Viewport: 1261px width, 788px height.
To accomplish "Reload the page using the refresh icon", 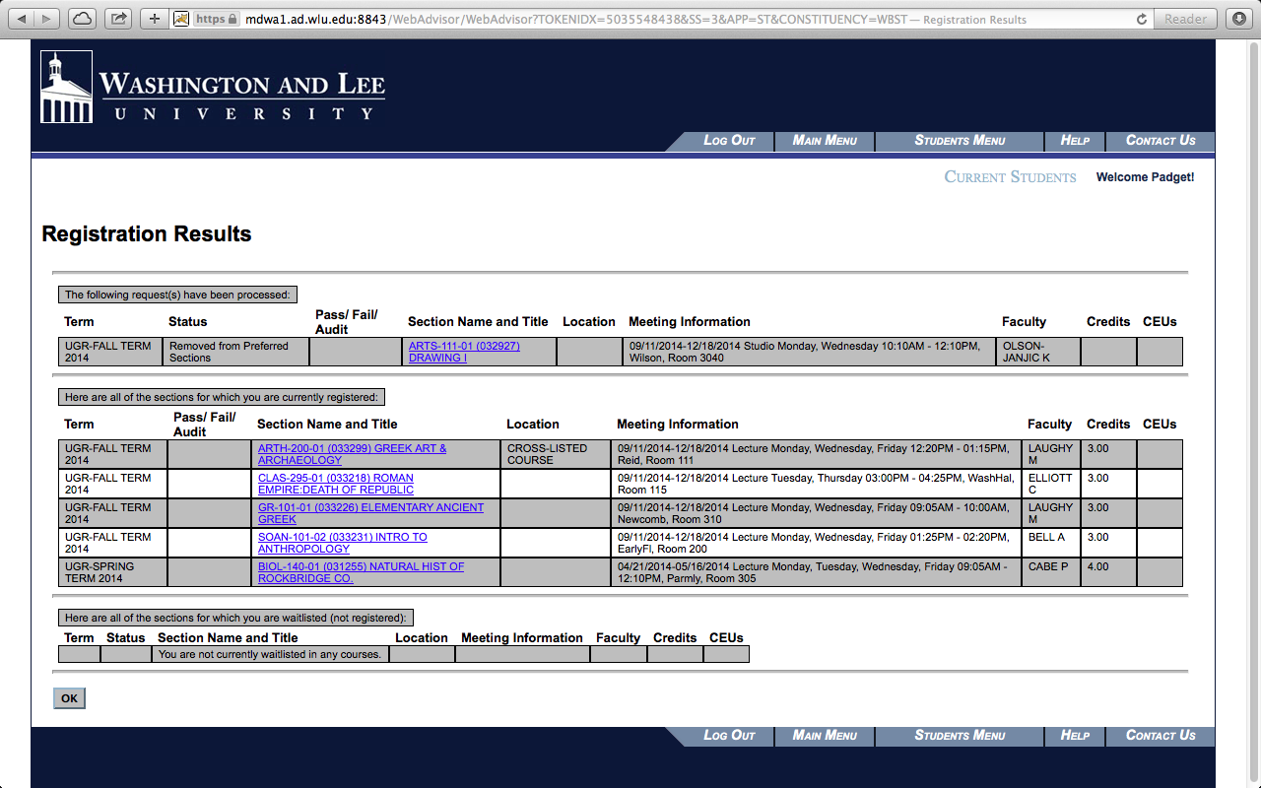I will pyautogui.click(x=1140, y=17).
